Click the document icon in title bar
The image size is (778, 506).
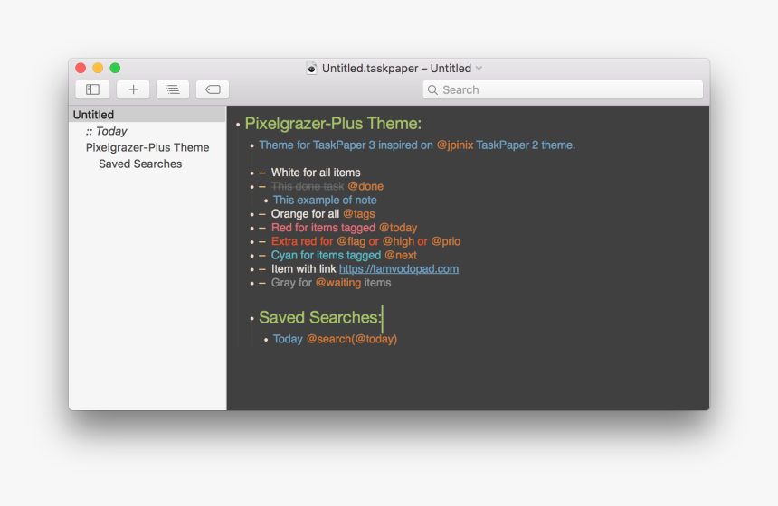tap(312, 68)
